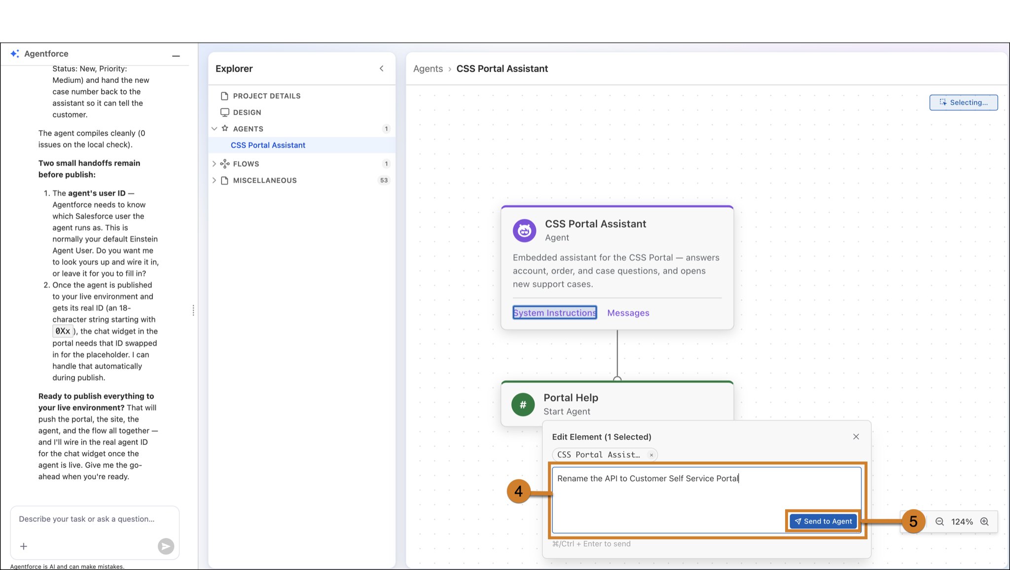Click the panel resize handle dots
The width and height of the screenshot is (1010, 570).
193,310
